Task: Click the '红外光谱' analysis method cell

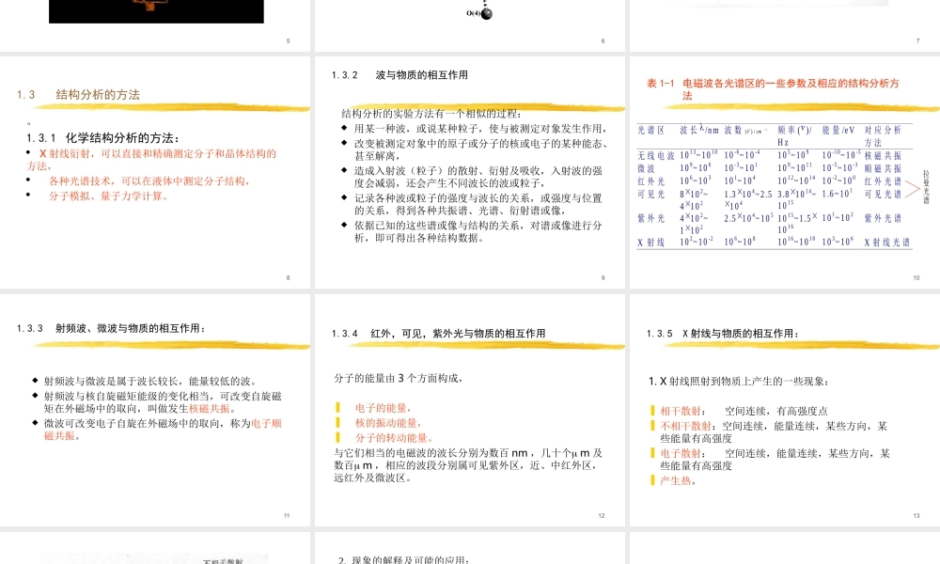Action: (x=883, y=181)
